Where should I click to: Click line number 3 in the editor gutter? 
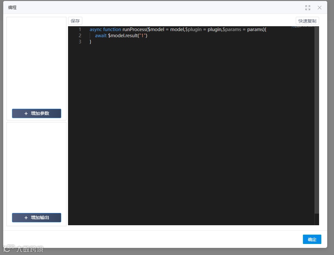[x=80, y=42]
